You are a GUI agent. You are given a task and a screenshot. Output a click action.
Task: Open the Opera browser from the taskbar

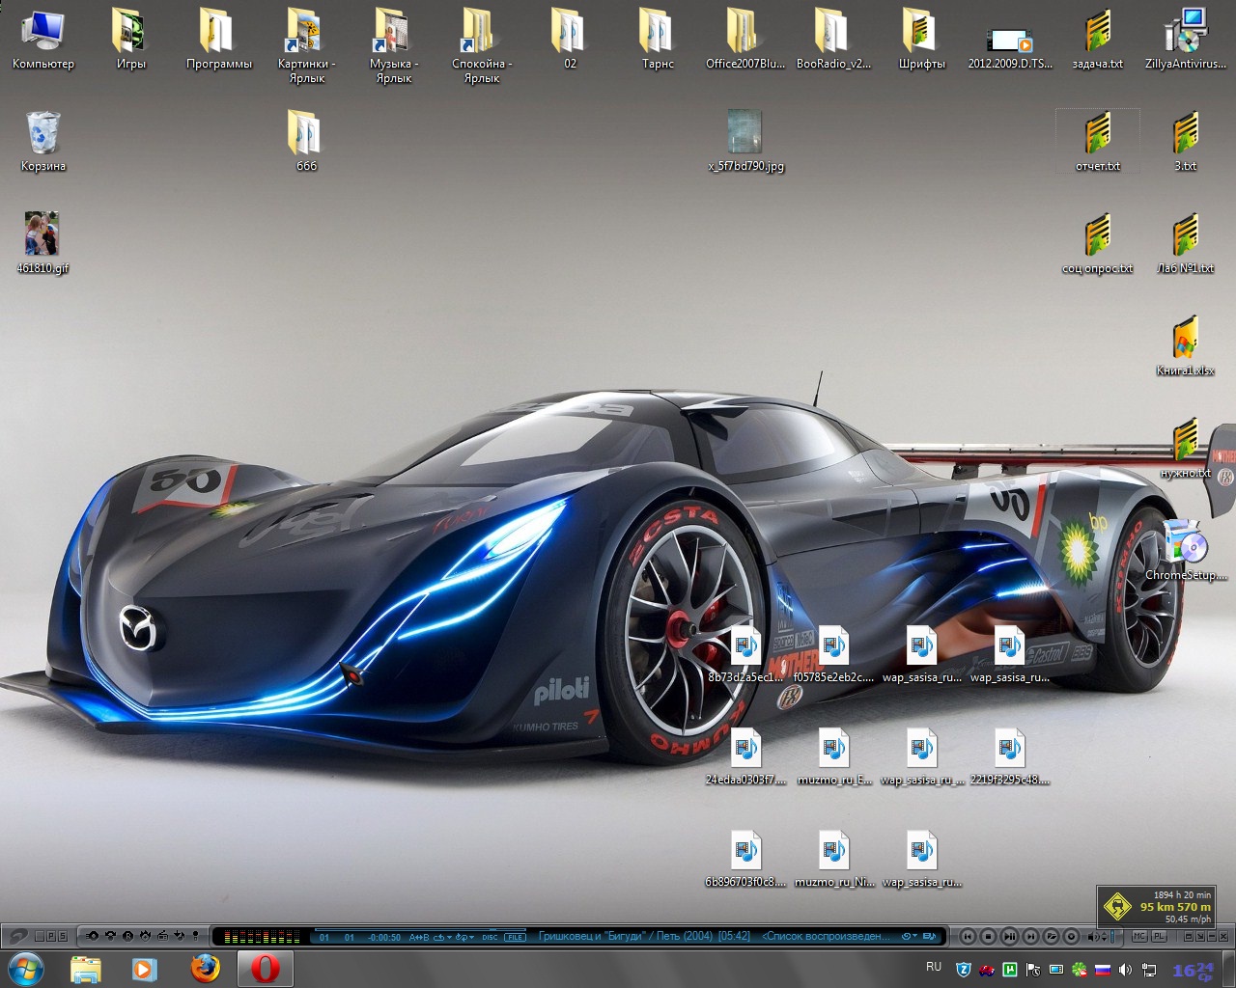coord(266,968)
